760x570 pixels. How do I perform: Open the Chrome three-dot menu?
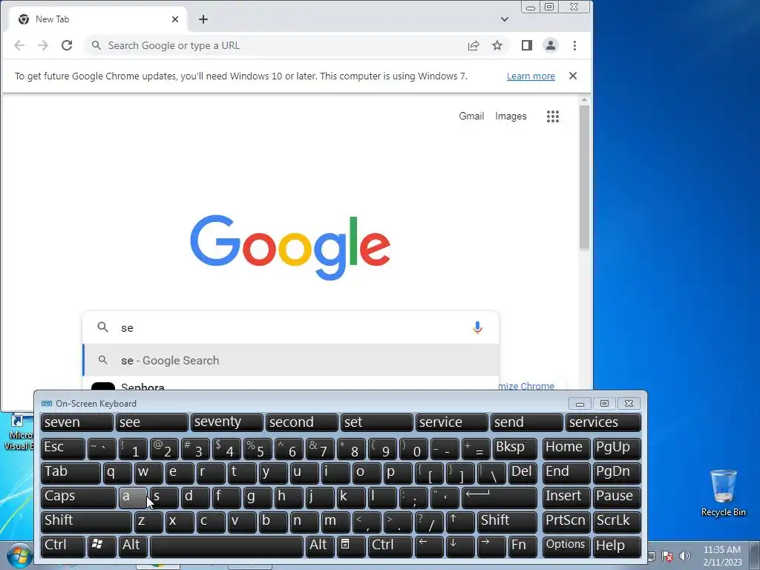point(575,45)
